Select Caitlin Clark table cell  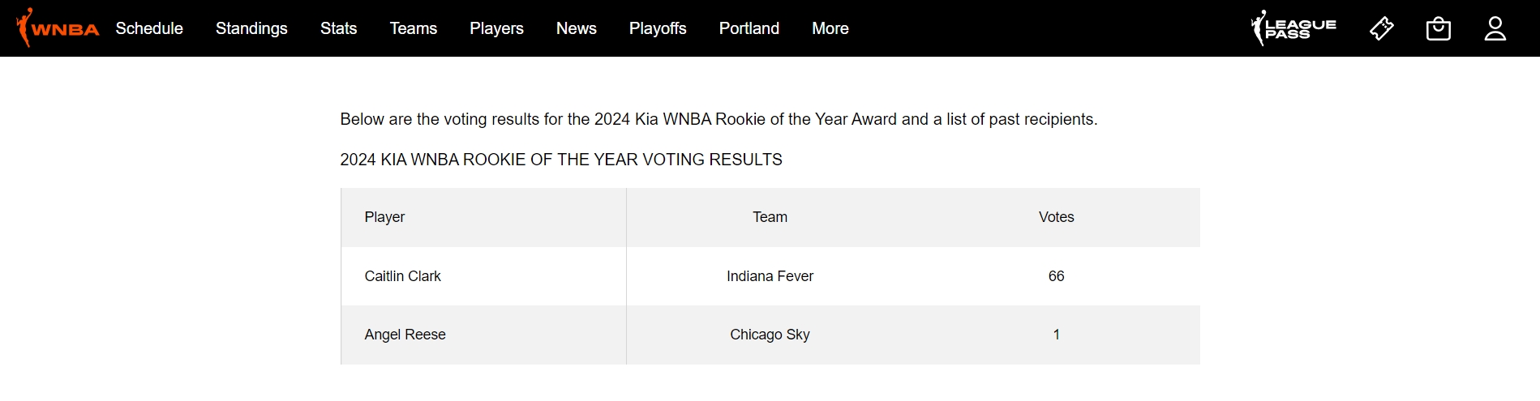(483, 276)
